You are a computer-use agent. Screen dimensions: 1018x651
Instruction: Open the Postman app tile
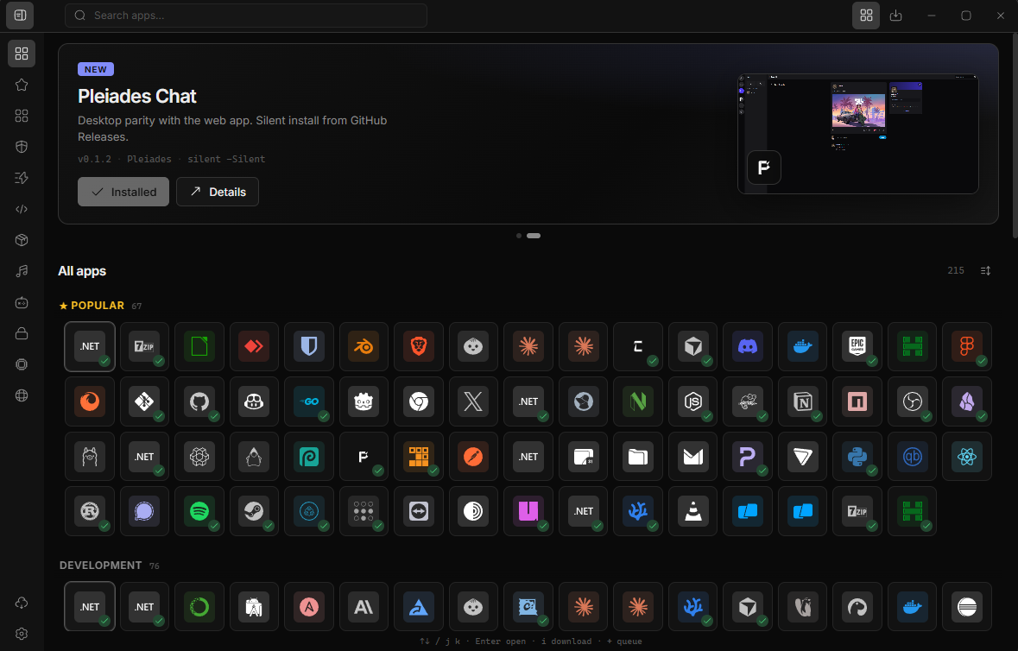point(473,457)
